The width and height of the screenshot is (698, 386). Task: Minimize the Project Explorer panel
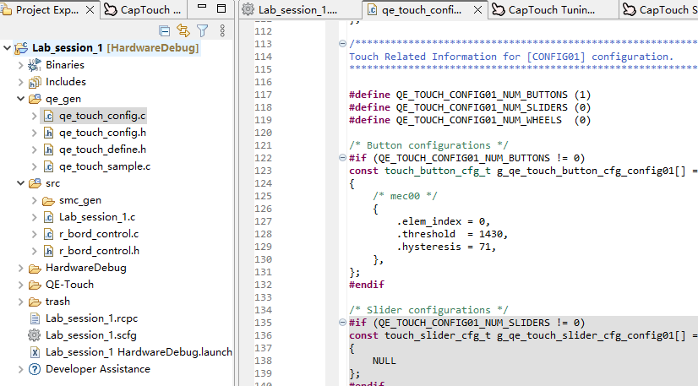(202, 7)
